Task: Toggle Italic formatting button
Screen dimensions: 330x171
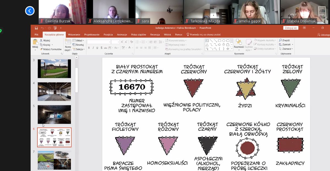Action: tap(93, 48)
